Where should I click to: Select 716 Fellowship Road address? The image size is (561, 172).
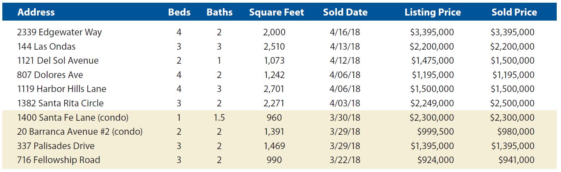[58, 160]
